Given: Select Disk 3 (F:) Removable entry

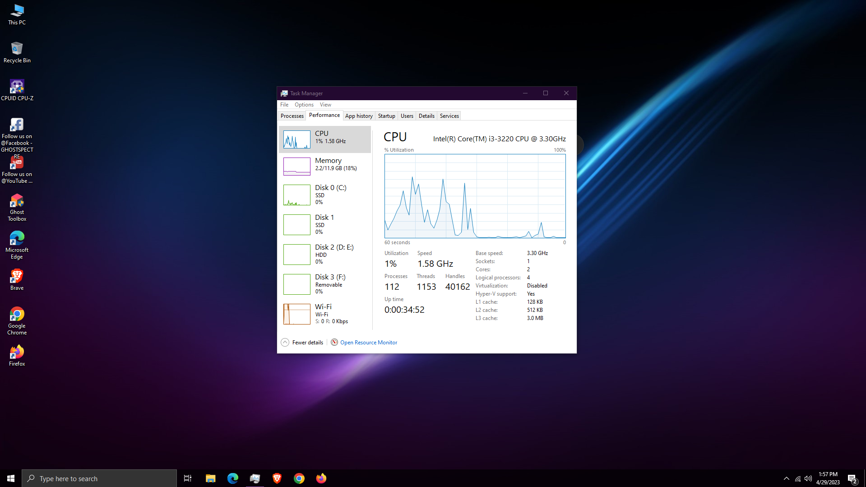Looking at the screenshot, I should pyautogui.click(x=325, y=284).
